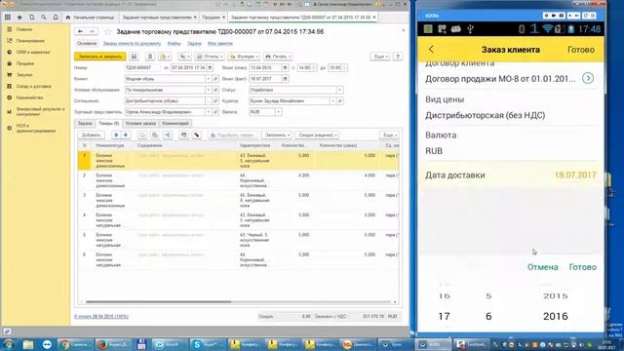The image size is (624, 351).
Task: Open the sections menu grid icon
Action: [x=8, y=18]
